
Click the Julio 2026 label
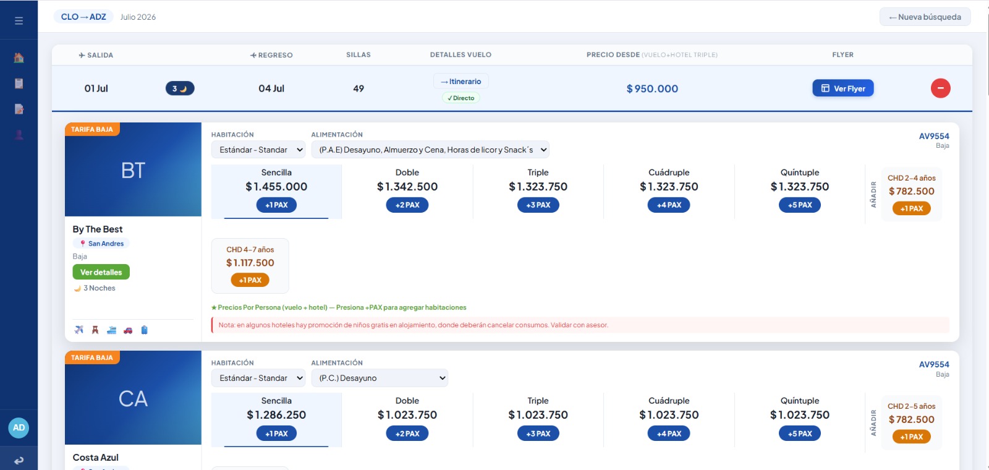tap(138, 17)
